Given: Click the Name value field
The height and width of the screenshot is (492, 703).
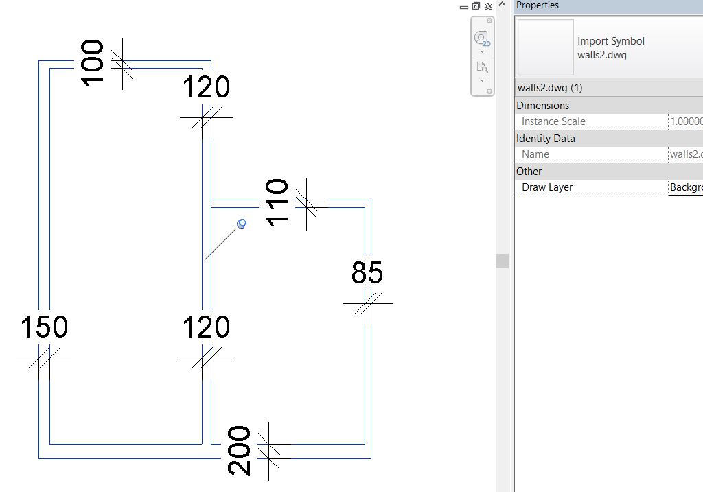Looking at the screenshot, I should pyautogui.click(x=686, y=154).
